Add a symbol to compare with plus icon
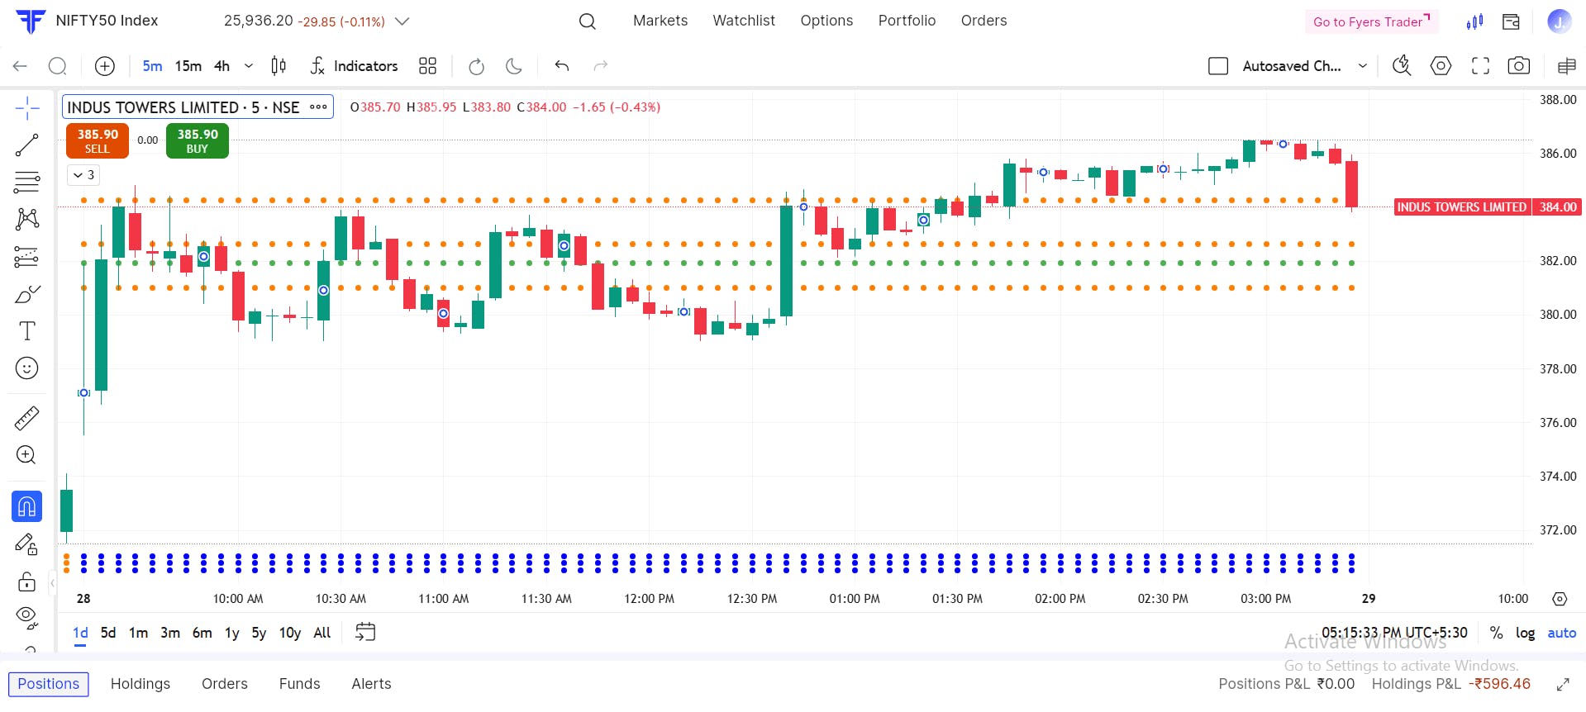The height and width of the screenshot is (712, 1586). tap(105, 66)
